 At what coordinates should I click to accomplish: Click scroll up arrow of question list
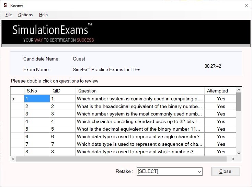point(239,90)
